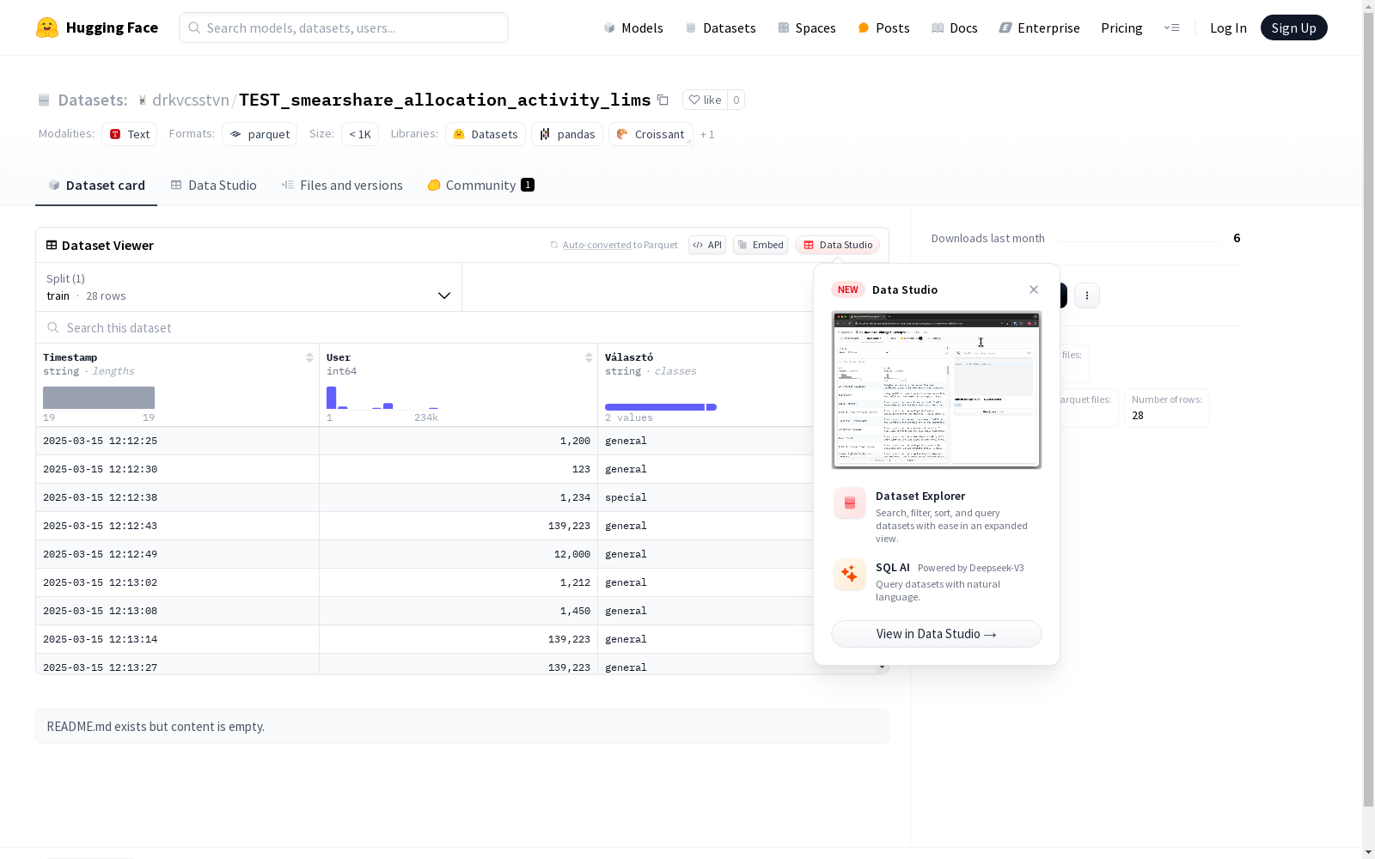Click the Text modality tag
1375x859 pixels.
tap(130, 134)
